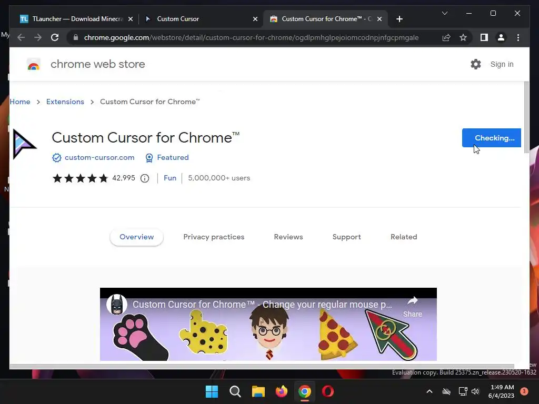Launch Opera from the taskbar

click(x=327, y=391)
